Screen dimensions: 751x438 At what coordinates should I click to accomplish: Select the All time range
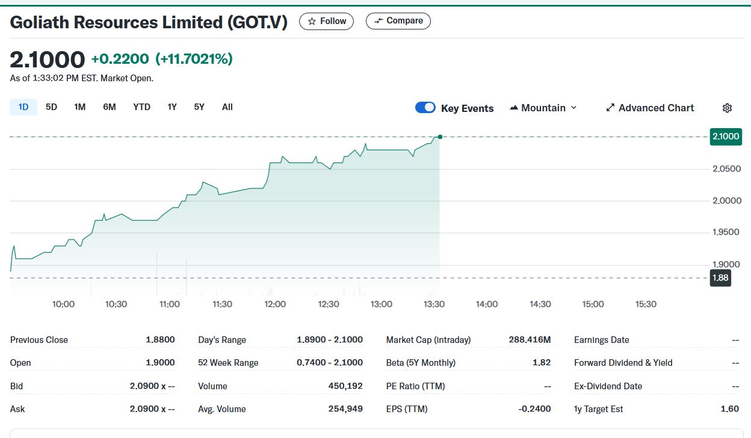227,107
